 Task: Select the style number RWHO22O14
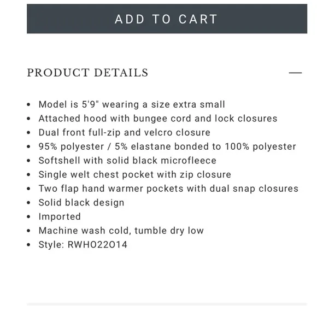(x=97, y=245)
